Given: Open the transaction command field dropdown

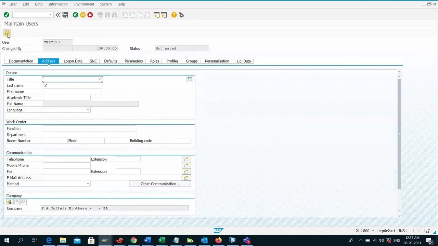Looking at the screenshot, I should 51,14.
